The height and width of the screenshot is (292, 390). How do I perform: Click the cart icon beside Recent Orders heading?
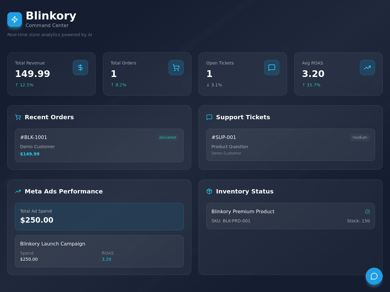[x=18, y=117]
